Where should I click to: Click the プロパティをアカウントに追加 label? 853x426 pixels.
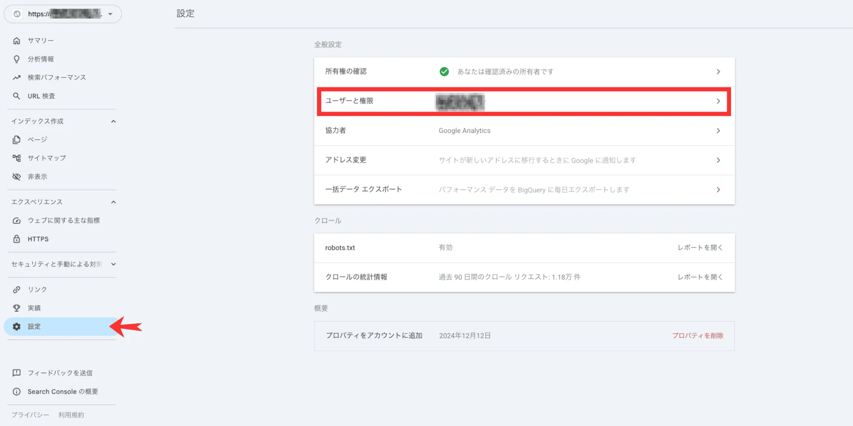coord(374,336)
